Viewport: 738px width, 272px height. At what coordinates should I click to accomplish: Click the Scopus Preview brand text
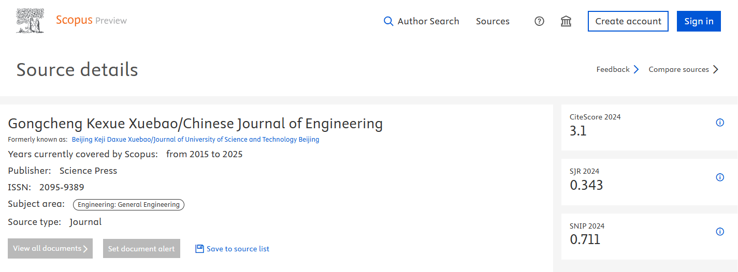[91, 21]
